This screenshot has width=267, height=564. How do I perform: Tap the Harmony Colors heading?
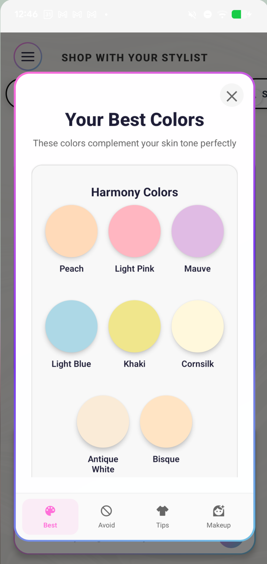(x=134, y=192)
